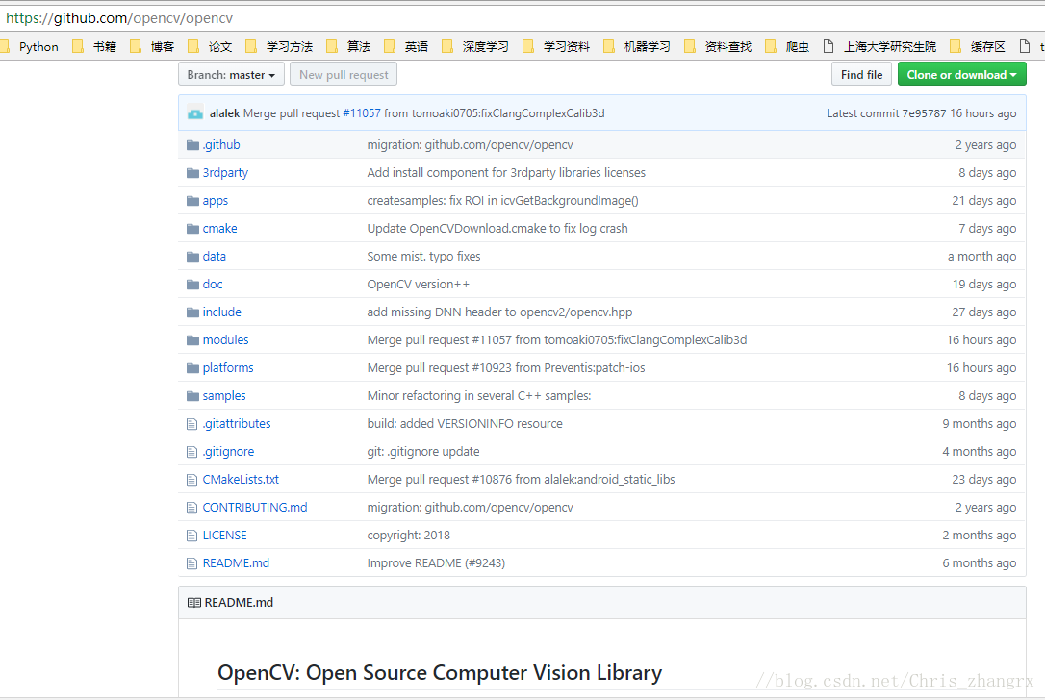
Task: Open the alalek author link
Action: tap(224, 113)
